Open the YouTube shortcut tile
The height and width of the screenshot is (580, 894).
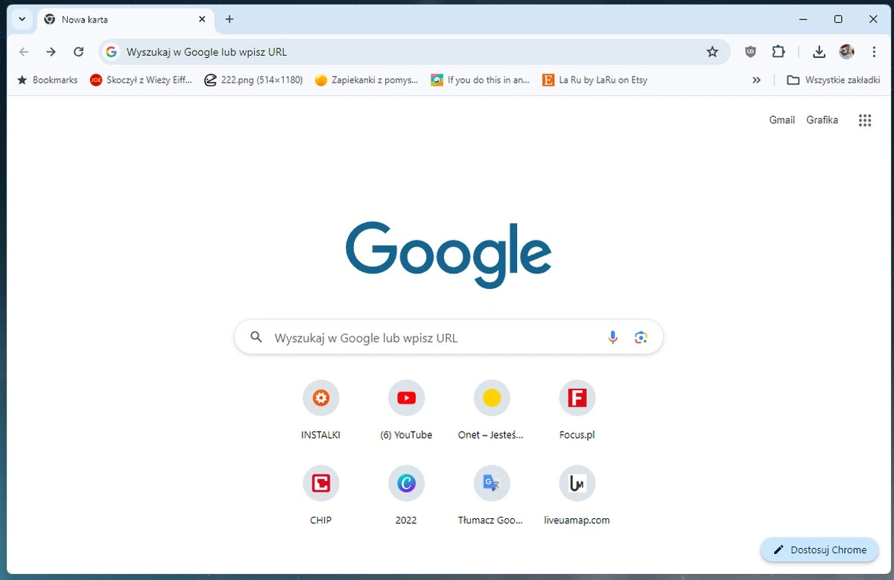(406, 409)
